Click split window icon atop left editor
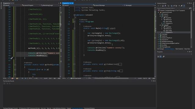The width and height of the screenshot is (195, 109). pyautogui.click(x=60, y=5)
